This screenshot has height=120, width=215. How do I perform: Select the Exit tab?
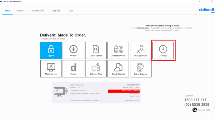coord(71,11)
